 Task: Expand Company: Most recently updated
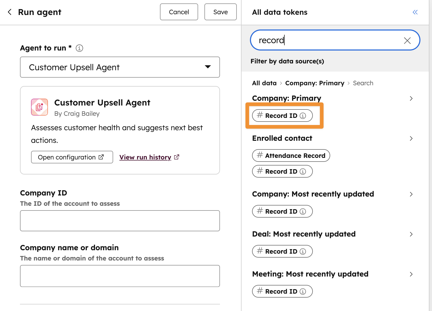(x=411, y=194)
